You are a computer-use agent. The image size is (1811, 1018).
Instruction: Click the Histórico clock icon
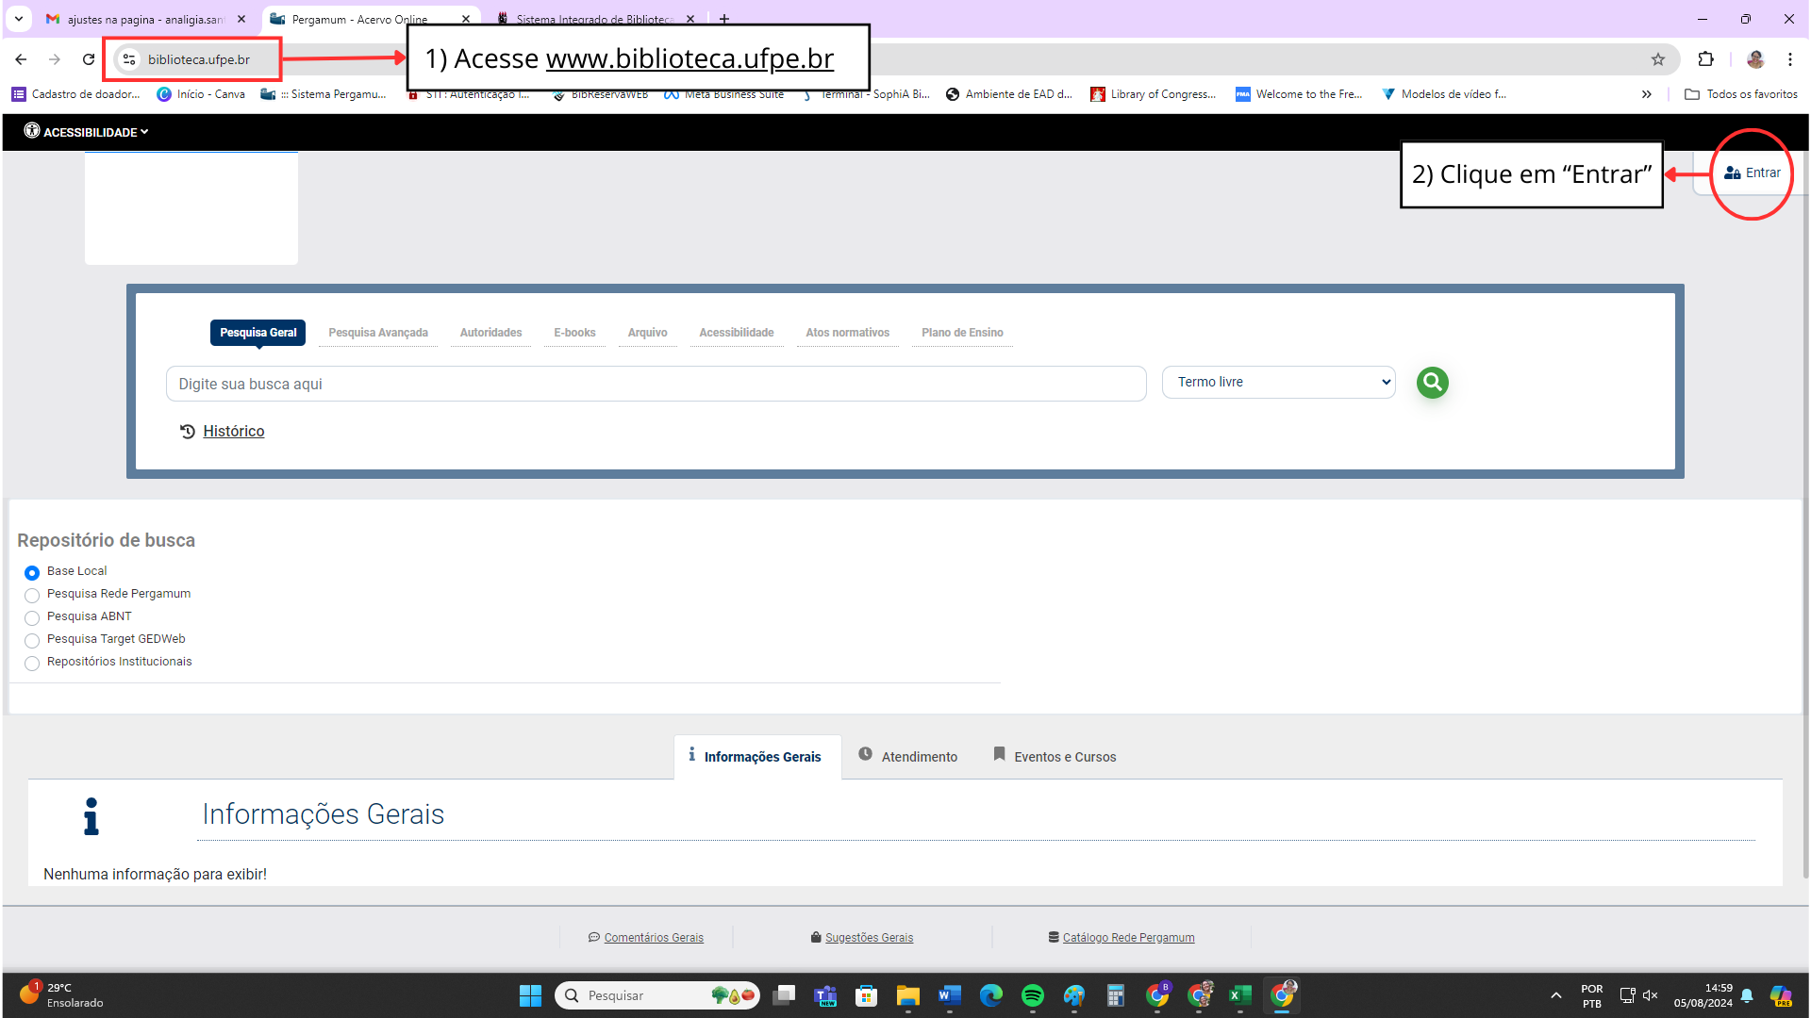tap(188, 432)
